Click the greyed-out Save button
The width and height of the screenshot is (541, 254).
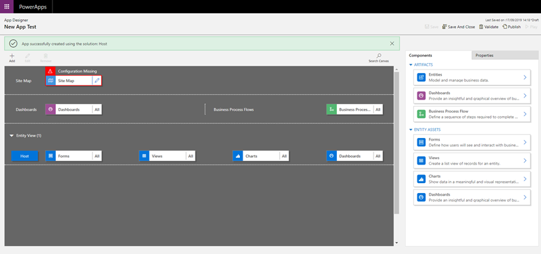pyautogui.click(x=431, y=27)
